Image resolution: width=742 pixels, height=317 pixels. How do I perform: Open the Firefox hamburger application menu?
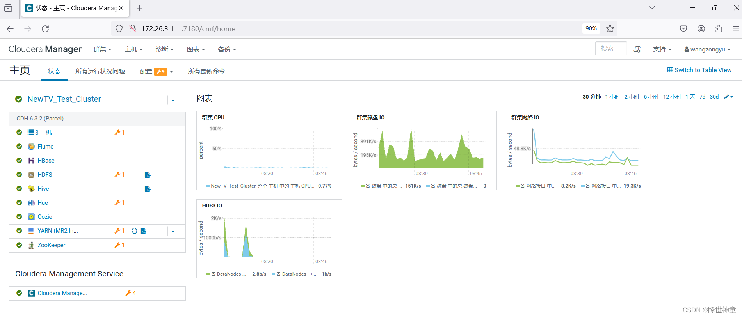(736, 28)
